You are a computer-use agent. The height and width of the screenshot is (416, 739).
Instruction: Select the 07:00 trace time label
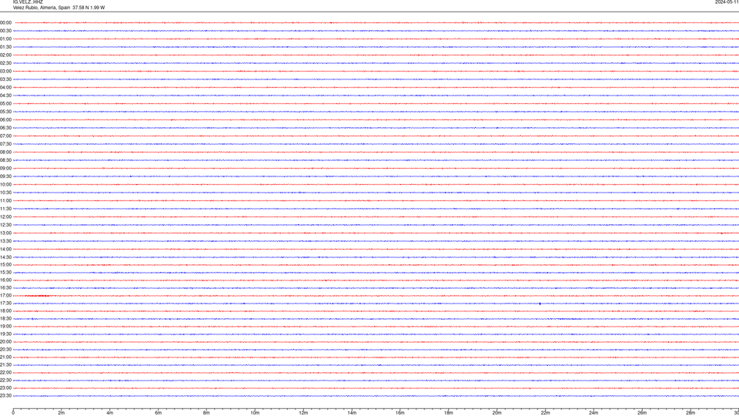point(5,136)
